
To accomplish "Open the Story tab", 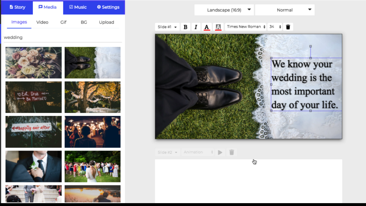I will [x=17, y=7].
